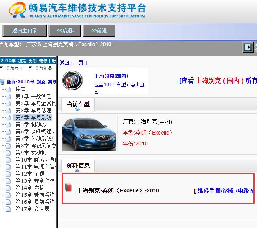Open tree item 第2章 车身金属构
The width and height of the screenshot is (257, 228).
[36, 103]
